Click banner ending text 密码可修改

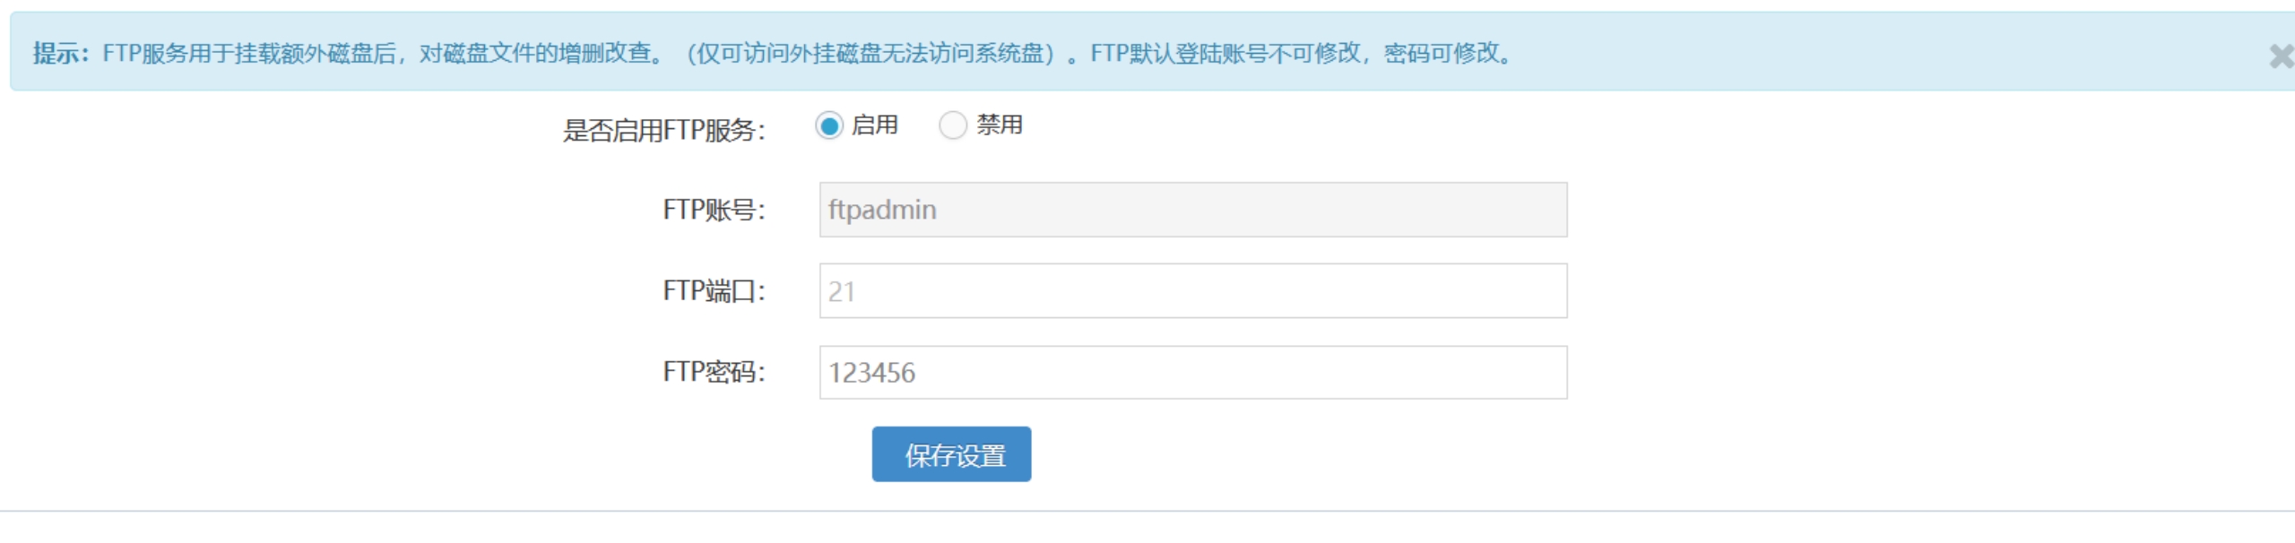pos(1442,54)
